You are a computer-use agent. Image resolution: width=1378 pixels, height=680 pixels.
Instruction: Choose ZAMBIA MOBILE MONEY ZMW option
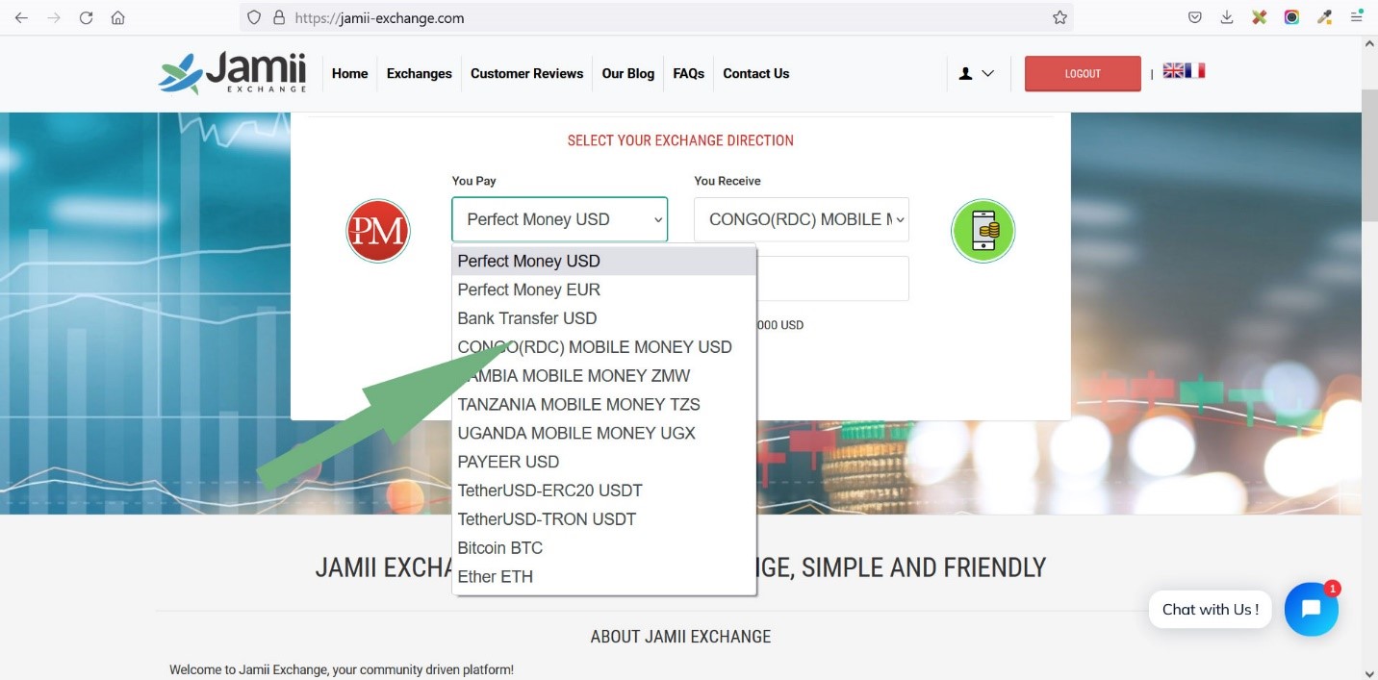click(604, 376)
